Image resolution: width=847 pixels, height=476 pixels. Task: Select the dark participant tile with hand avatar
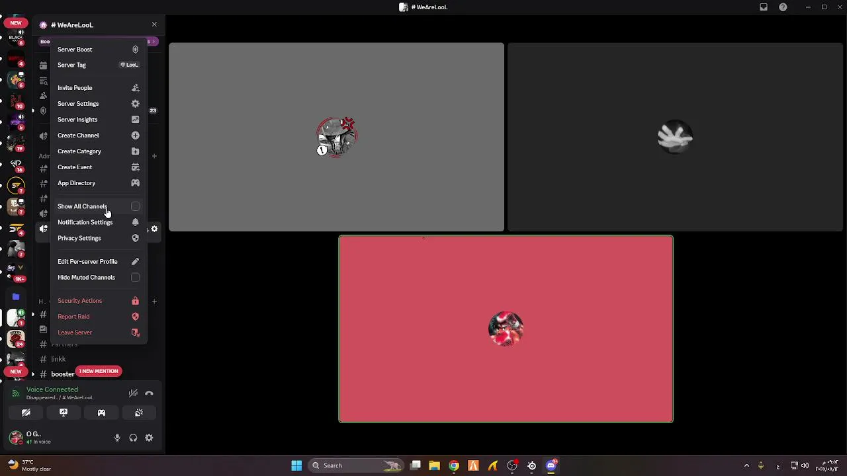675,138
